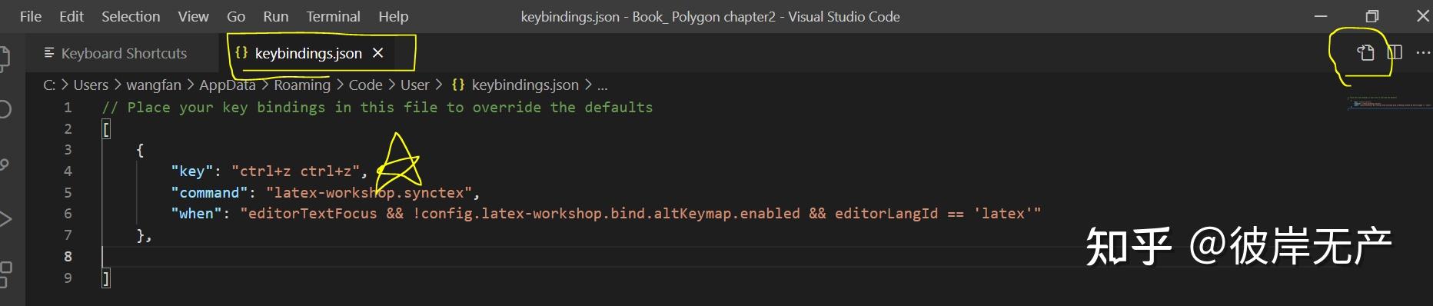Select the keybindings.json tab

click(x=308, y=53)
